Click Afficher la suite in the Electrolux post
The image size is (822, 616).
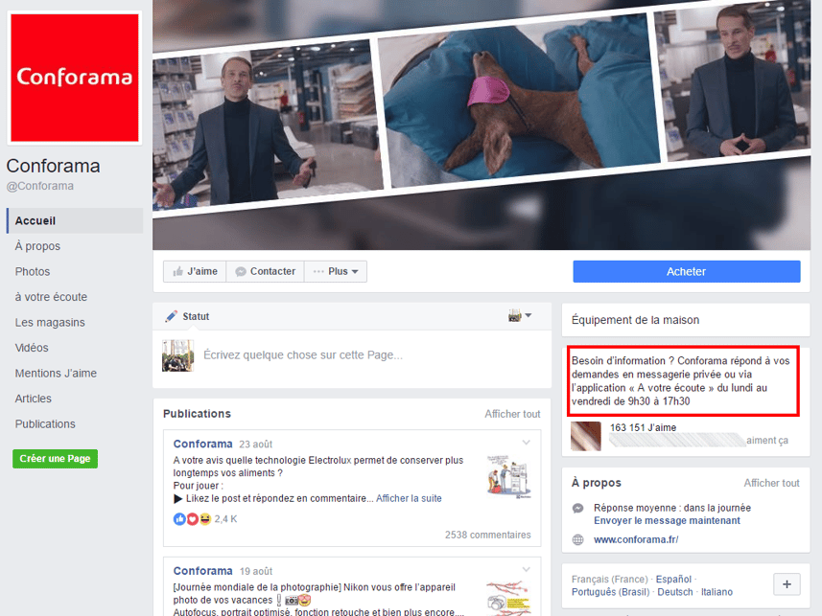(409, 498)
